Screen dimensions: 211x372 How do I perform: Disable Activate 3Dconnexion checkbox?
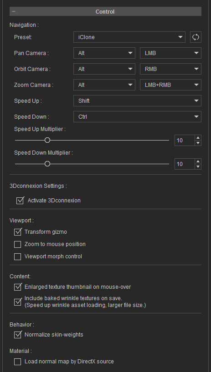(20, 201)
